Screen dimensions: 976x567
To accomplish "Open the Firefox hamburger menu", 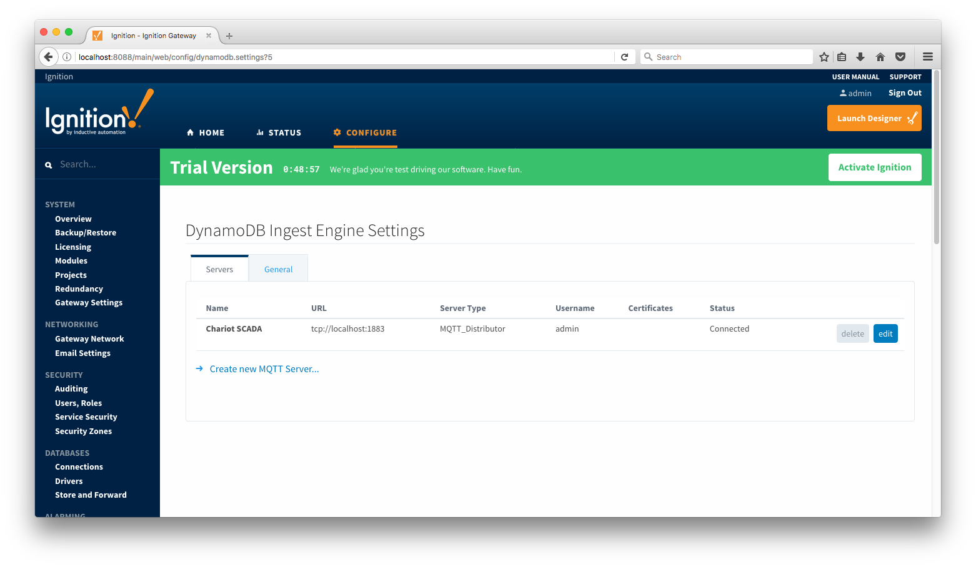I will tap(928, 57).
